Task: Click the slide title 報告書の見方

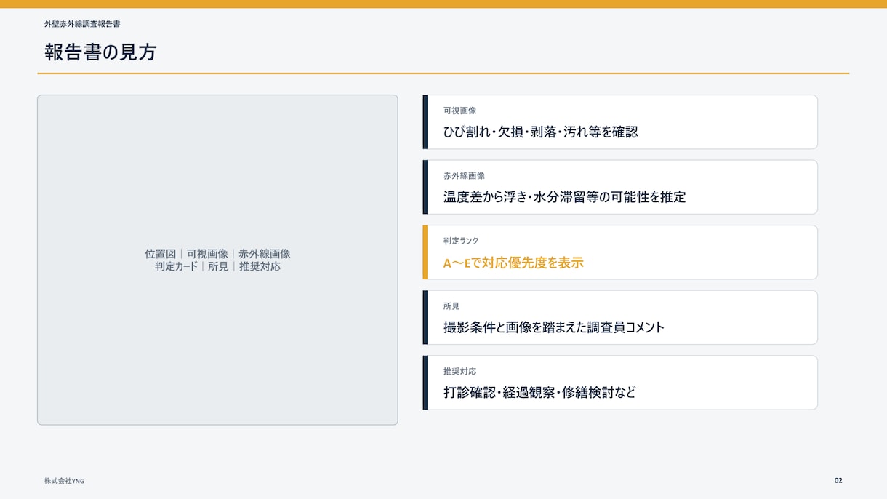Action: coord(100,52)
